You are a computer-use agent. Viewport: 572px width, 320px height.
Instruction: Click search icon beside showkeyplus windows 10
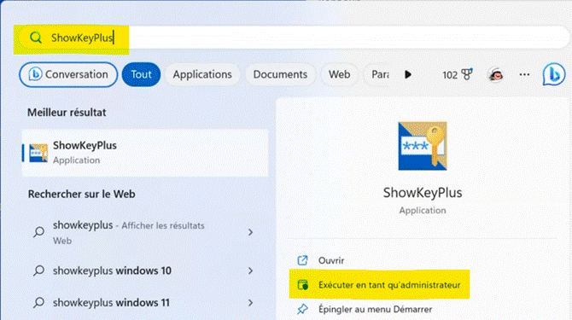(38, 271)
